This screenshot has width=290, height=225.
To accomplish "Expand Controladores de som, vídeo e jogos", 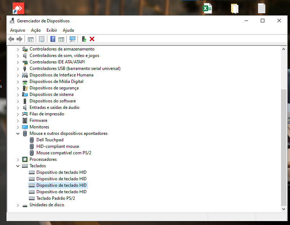I will 18,56.
